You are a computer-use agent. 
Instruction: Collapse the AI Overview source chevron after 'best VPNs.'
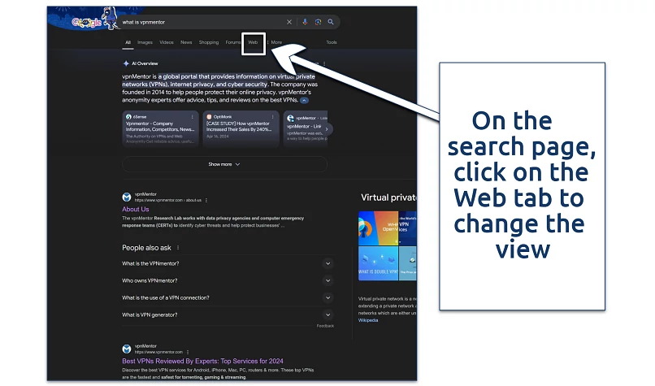tap(305, 100)
